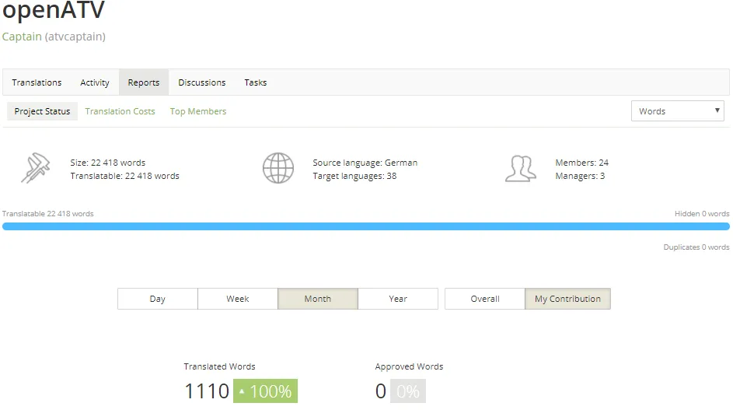Click the green 100% translated badge
Screen dimensions: 733x410
(266, 391)
